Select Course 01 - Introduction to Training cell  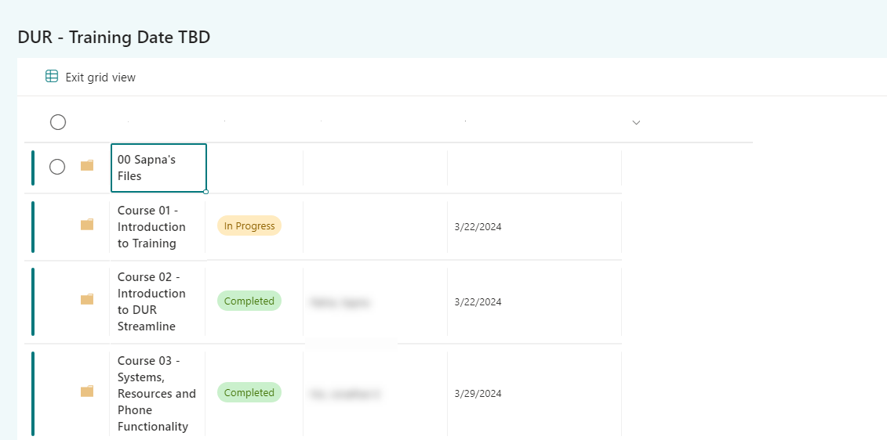(158, 227)
